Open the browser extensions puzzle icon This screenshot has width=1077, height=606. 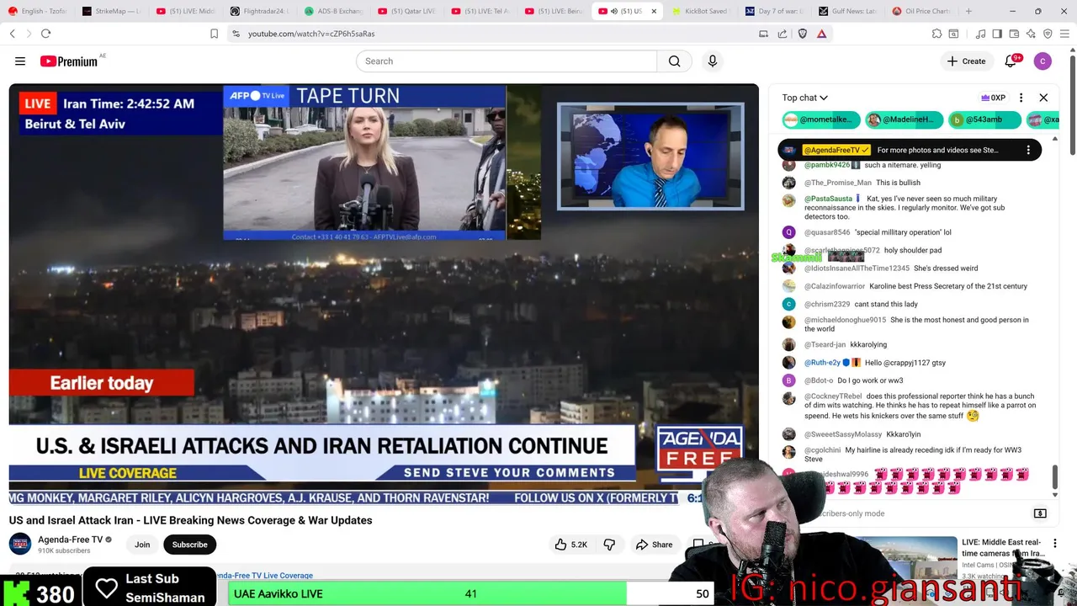[x=936, y=34]
